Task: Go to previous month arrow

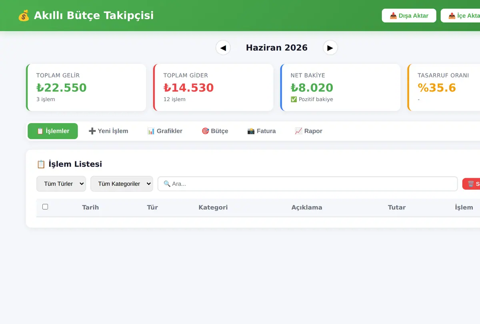Action: (x=223, y=48)
